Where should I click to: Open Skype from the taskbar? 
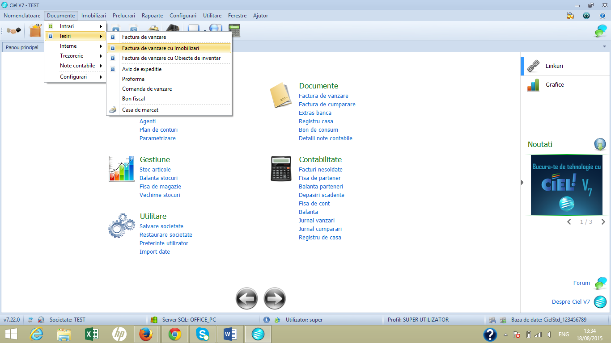203,334
